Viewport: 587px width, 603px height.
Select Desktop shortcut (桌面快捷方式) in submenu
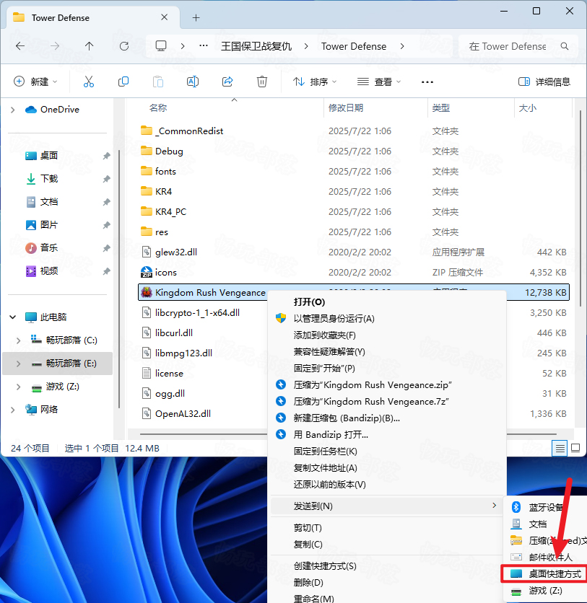click(x=544, y=573)
